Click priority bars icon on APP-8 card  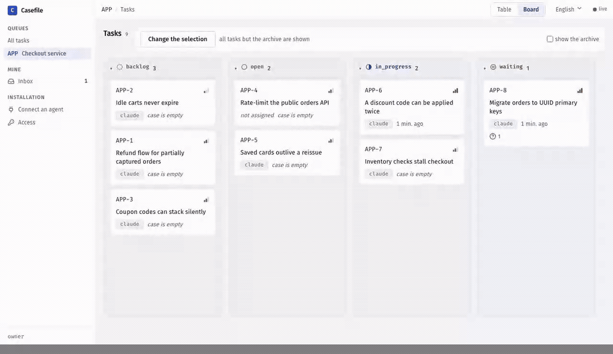coord(580,91)
